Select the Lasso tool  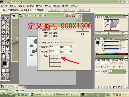[3, 25]
